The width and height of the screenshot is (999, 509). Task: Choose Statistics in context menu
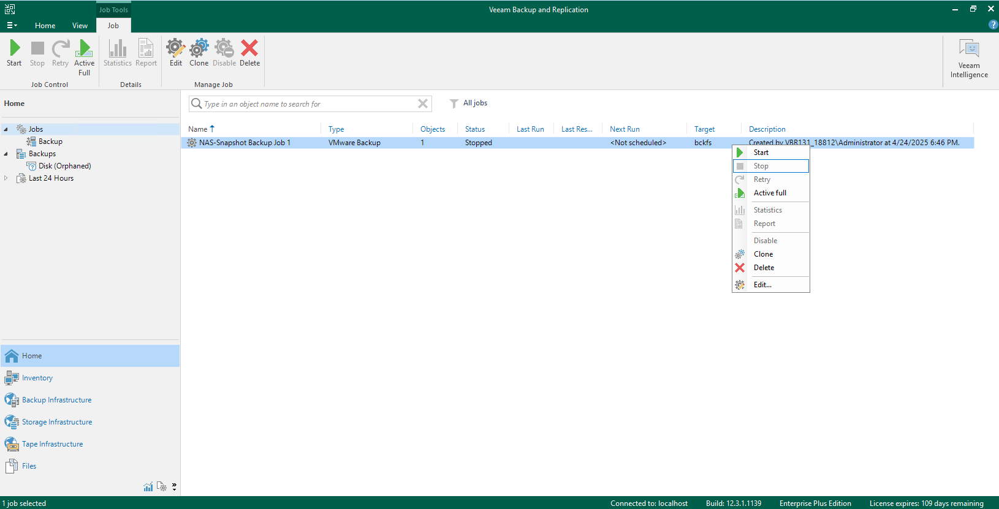[771, 210]
